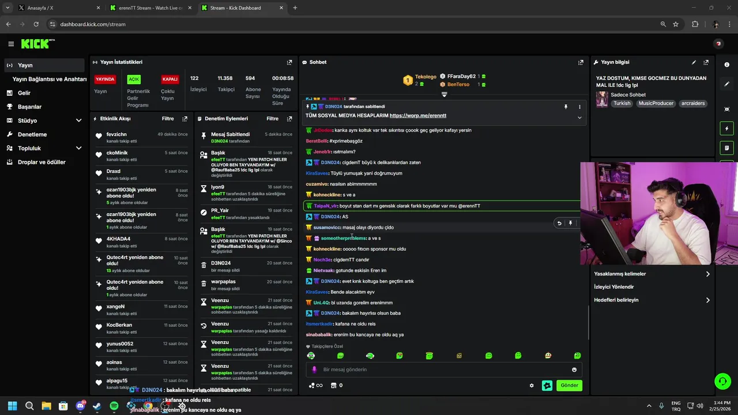Click the pencil icon in right rail
Image resolution: width=738 pixels, height=415 pixels.
point(726,84)
